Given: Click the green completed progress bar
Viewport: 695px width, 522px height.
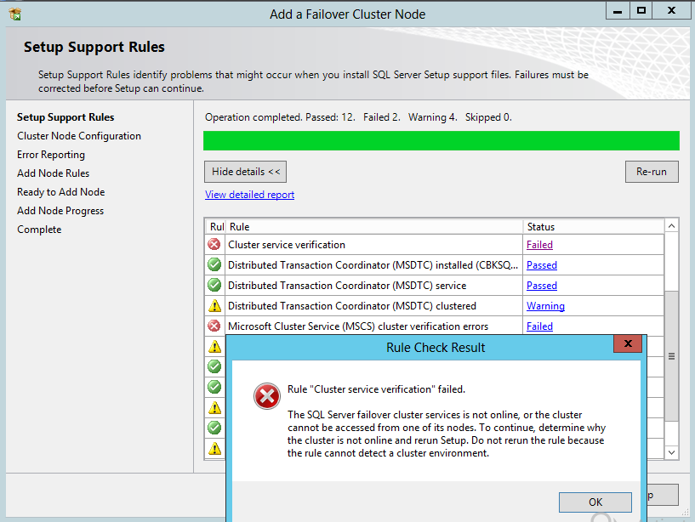Looking at the screenshot, I should [441, 140].
